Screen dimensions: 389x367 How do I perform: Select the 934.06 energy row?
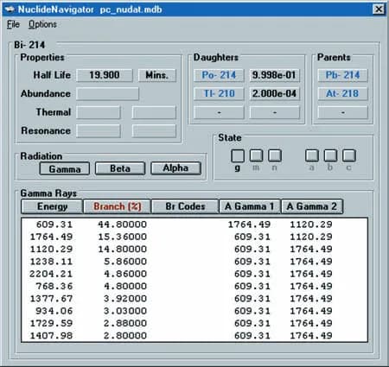point(194,311)
